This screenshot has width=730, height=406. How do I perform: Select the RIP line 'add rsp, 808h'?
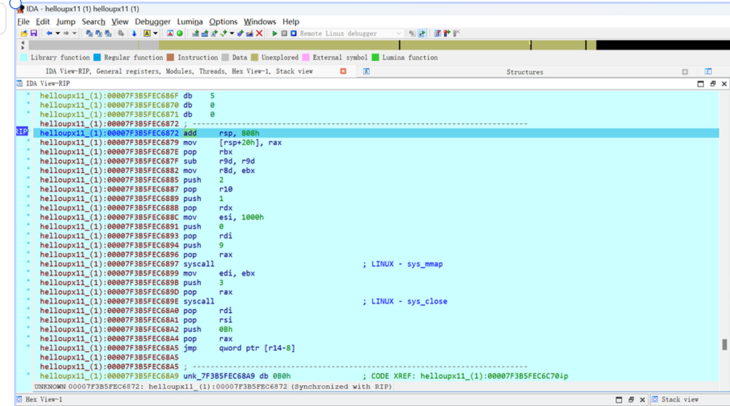point(376,133)
